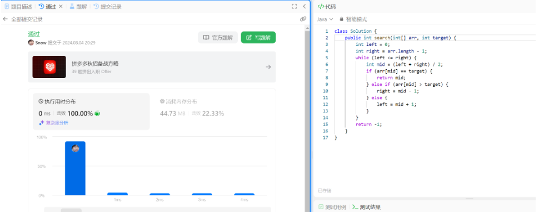Click the 'return -1;' line

pyautogui.click(x=369, y=125)
